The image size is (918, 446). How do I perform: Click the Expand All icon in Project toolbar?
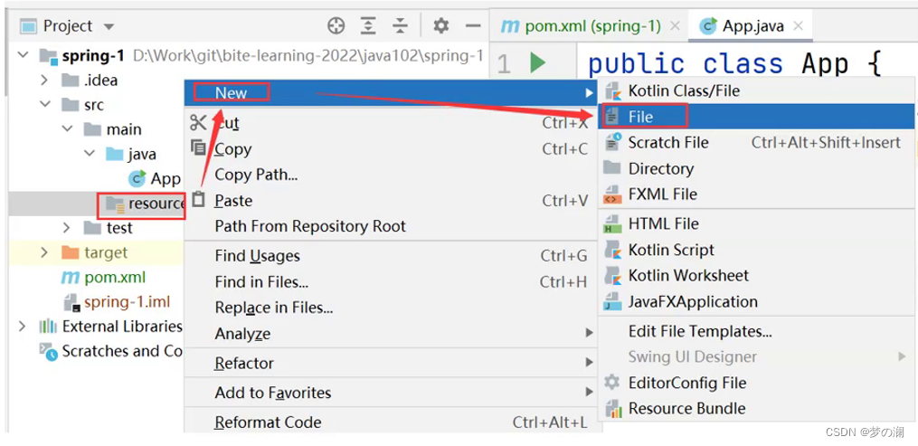click(368, 25)
